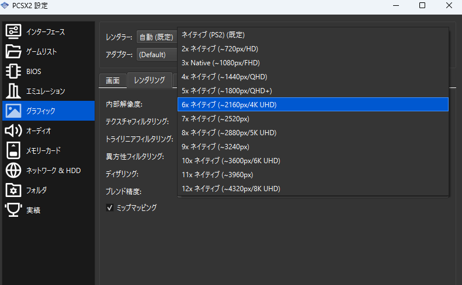Screen dimensions: 462x285
Task: Open the フォルダ settings icon
Action: pyautogui.click(x=13, y=190)
